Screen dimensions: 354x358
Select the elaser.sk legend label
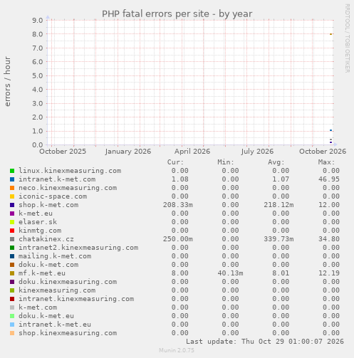click(x=38, y=222)
